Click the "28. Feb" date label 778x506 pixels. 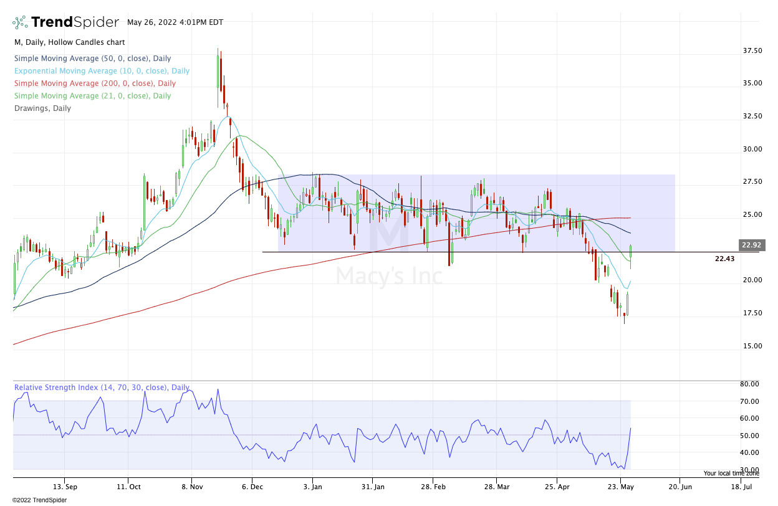point(435,486)
